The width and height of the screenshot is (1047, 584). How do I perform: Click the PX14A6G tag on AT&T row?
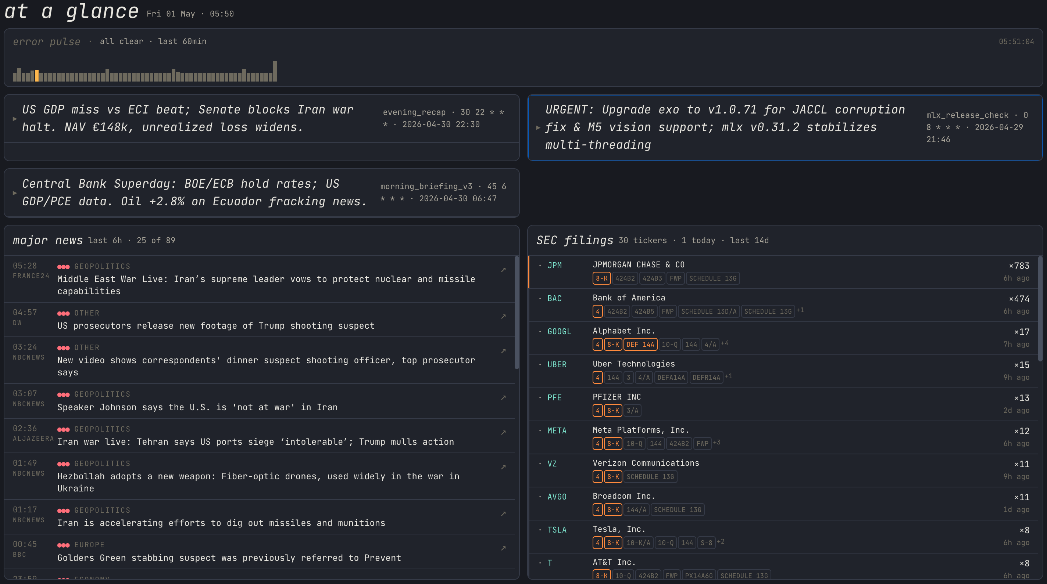click(x=699, y=576)
